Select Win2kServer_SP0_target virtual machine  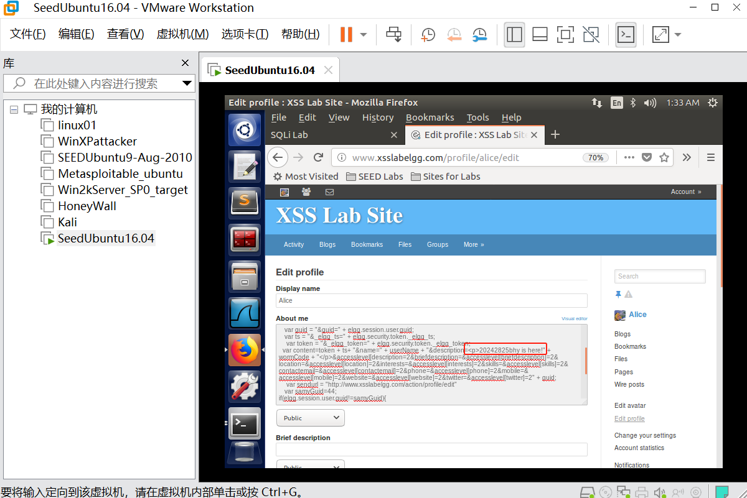click(123, 190)
